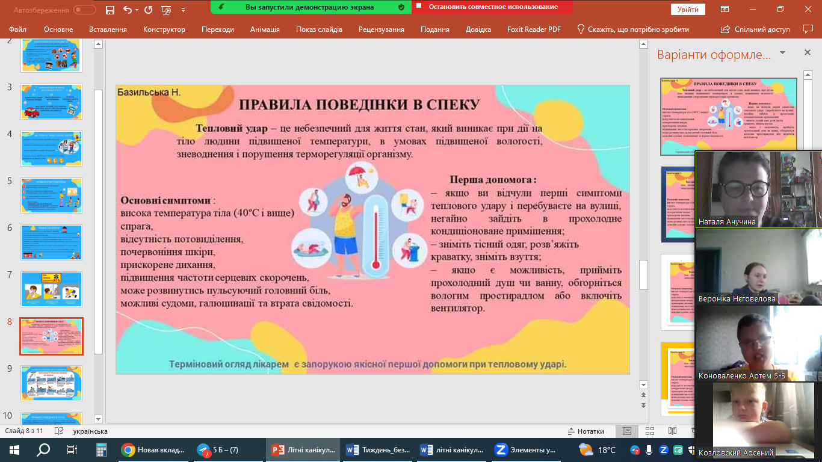822x462 pixels.
Task: Click the spell check icon in the status bar
Action: 58,431
